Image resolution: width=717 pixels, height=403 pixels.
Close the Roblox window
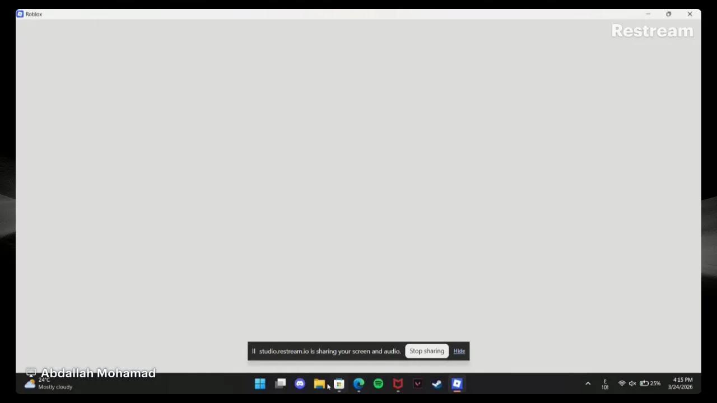690,14
